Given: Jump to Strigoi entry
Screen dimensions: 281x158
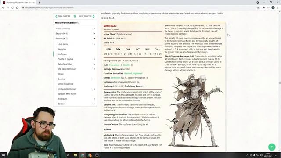Looking at the screenshot, I should pos(61,74).
